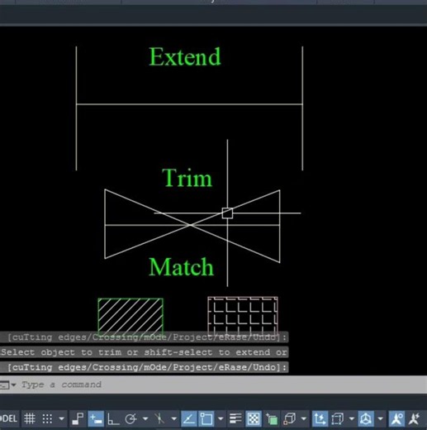Open 3D Object Snap dropdown
Viewport: 427px width, 430px height.
pyautogui.click(x=304, y=419)
